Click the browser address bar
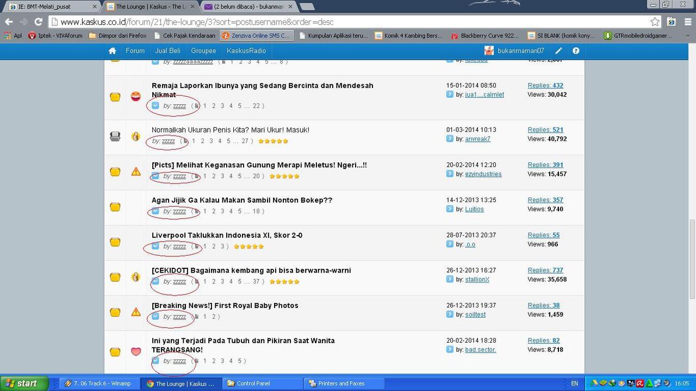 pos(348,22)
